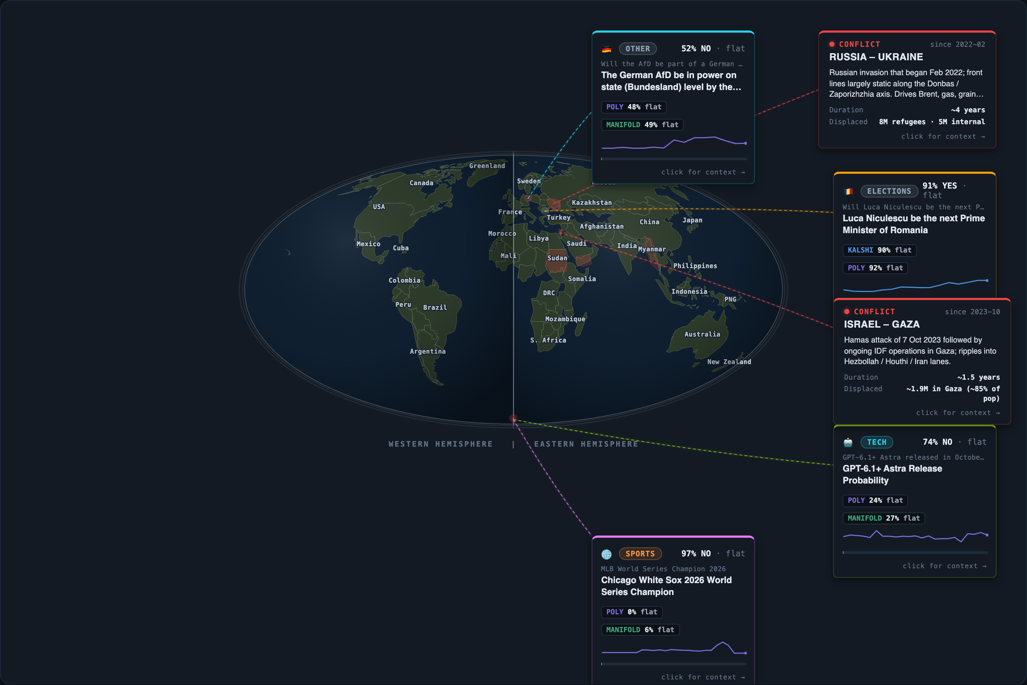Image resolution: width=1027 pixels, height=685 pixels.
Task: Click POLY 24% flat badge on Tech card
Action: [875, 501]
